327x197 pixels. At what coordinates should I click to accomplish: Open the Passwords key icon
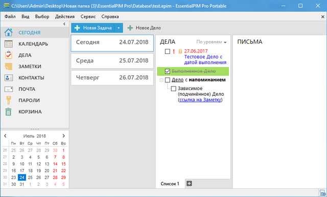click(9, 100)
